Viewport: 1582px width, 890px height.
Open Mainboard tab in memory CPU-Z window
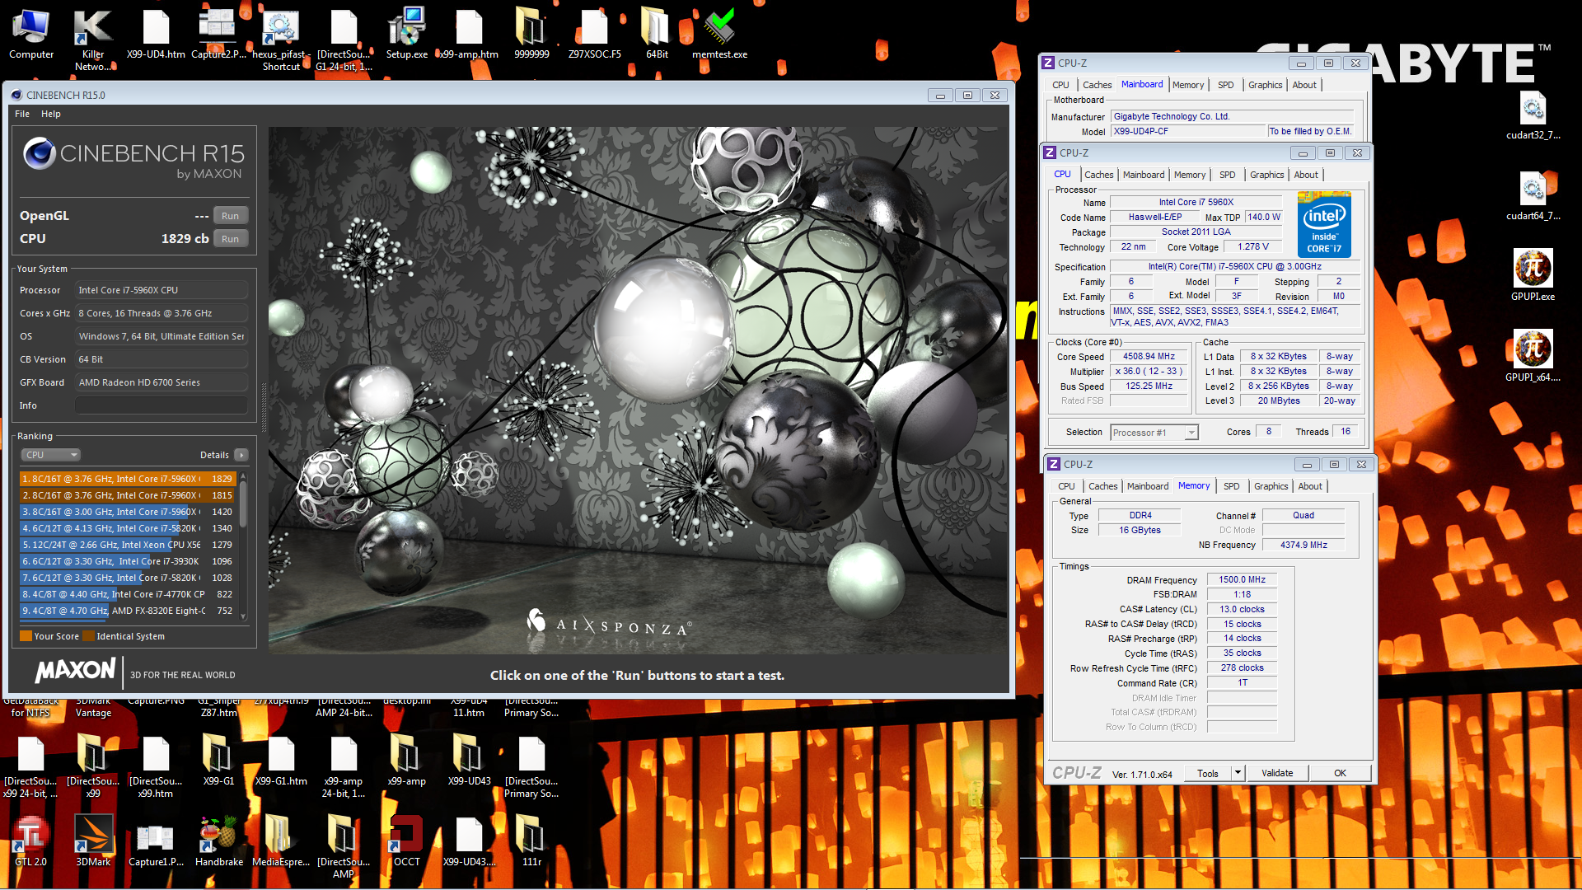point(1147,486)
